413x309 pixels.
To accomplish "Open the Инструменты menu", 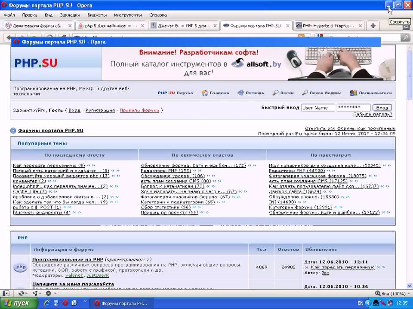I will click(128, 15).
